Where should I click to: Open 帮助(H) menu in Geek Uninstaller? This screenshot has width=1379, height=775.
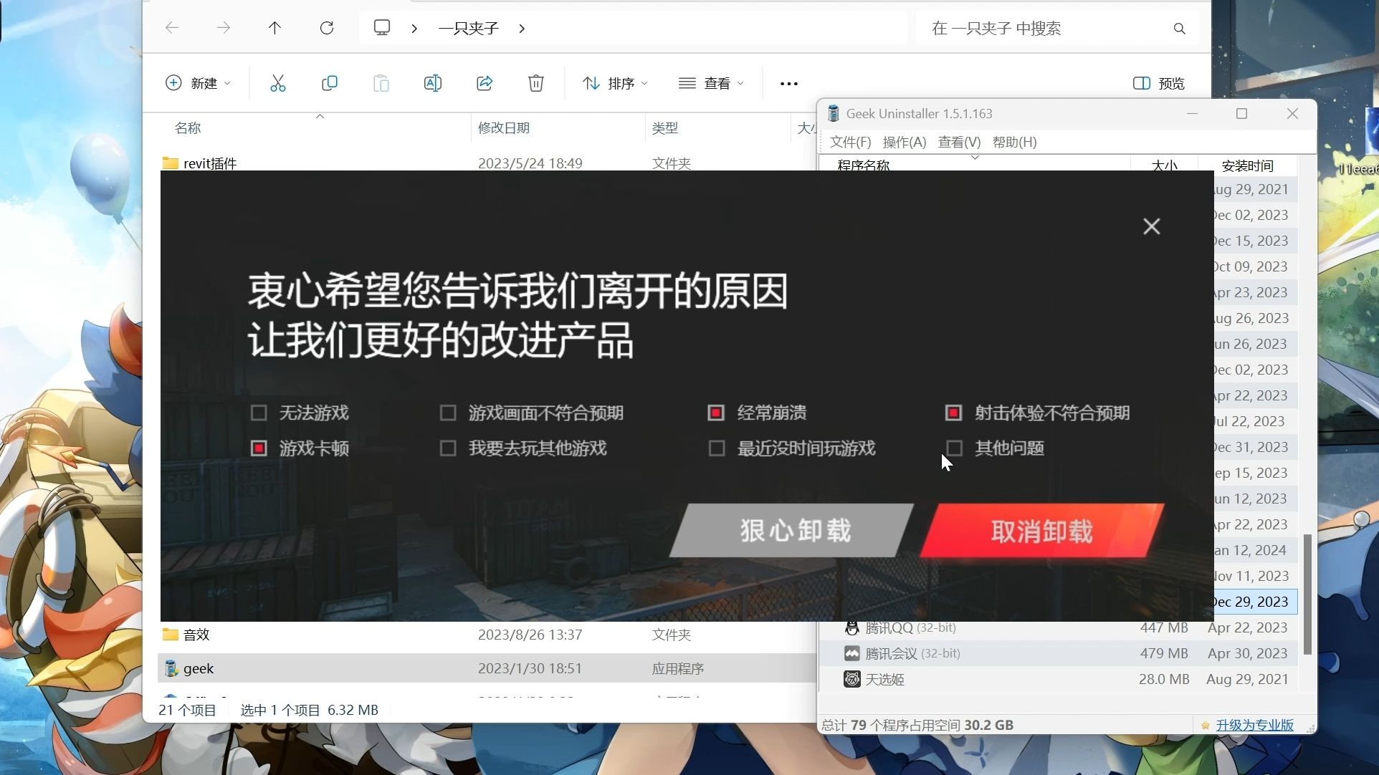coord(1014,142)
